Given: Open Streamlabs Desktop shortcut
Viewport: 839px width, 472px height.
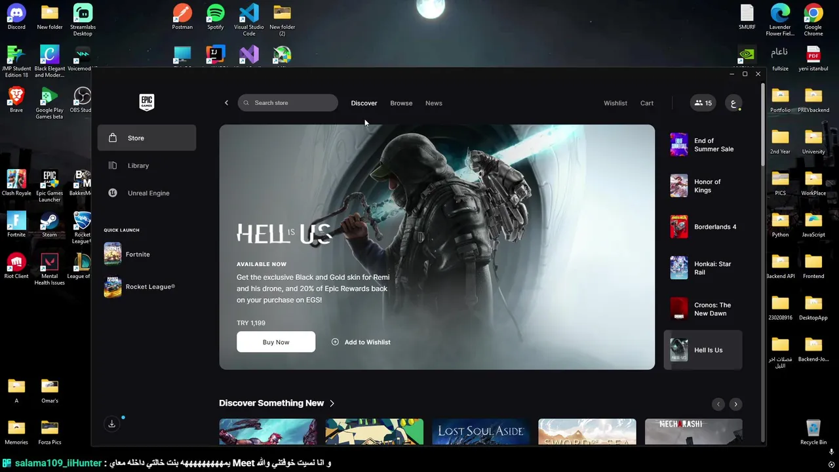Looking at the screenshot, I should click(x=83, y=20).
